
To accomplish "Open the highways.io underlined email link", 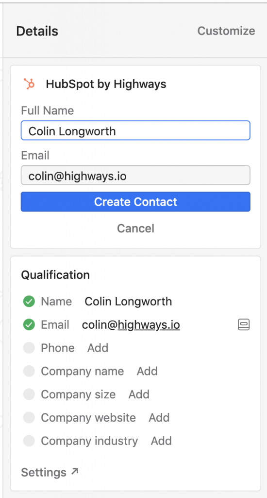I will point(149,325).
